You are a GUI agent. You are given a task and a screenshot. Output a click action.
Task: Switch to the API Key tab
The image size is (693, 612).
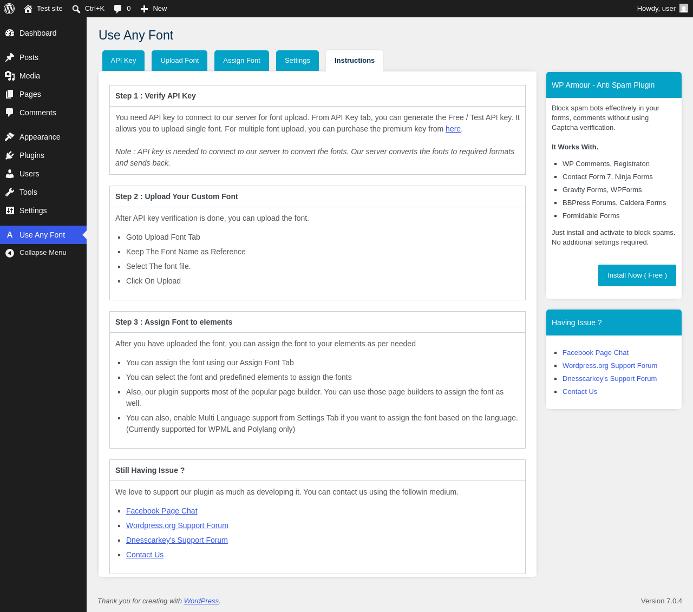(x=123, y=61)
